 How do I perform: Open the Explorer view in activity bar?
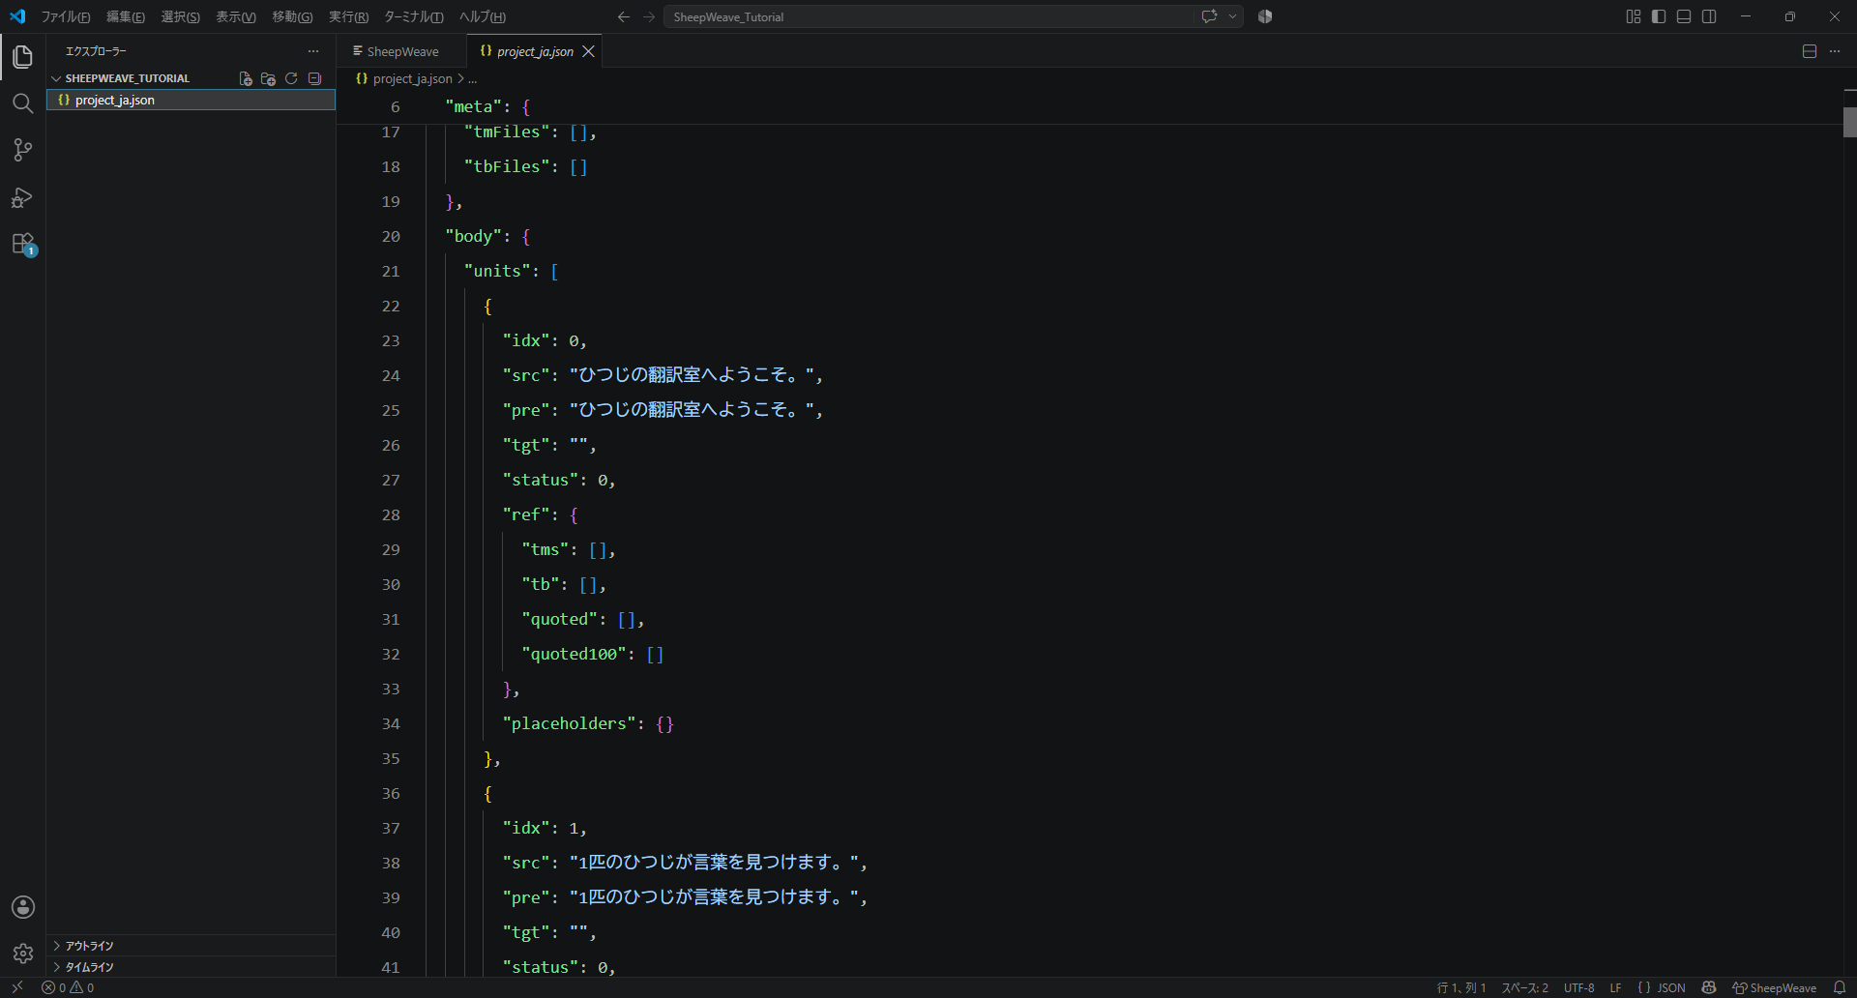[x=22, y=57]
